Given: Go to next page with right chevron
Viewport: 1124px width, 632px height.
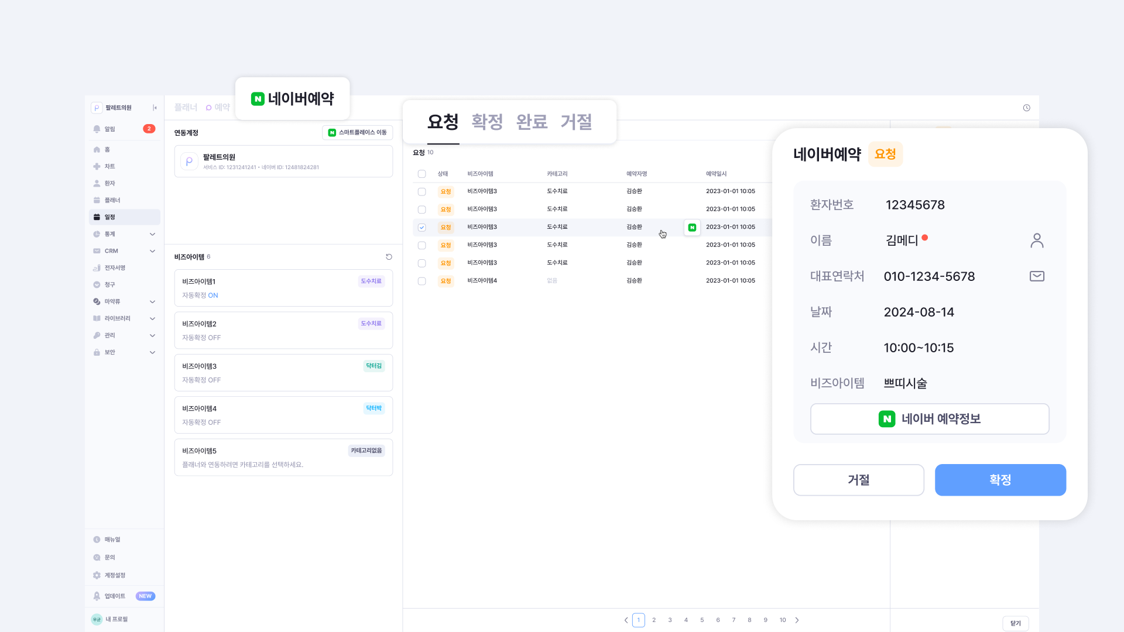Looking at the screenshot, I should [797, 620].
